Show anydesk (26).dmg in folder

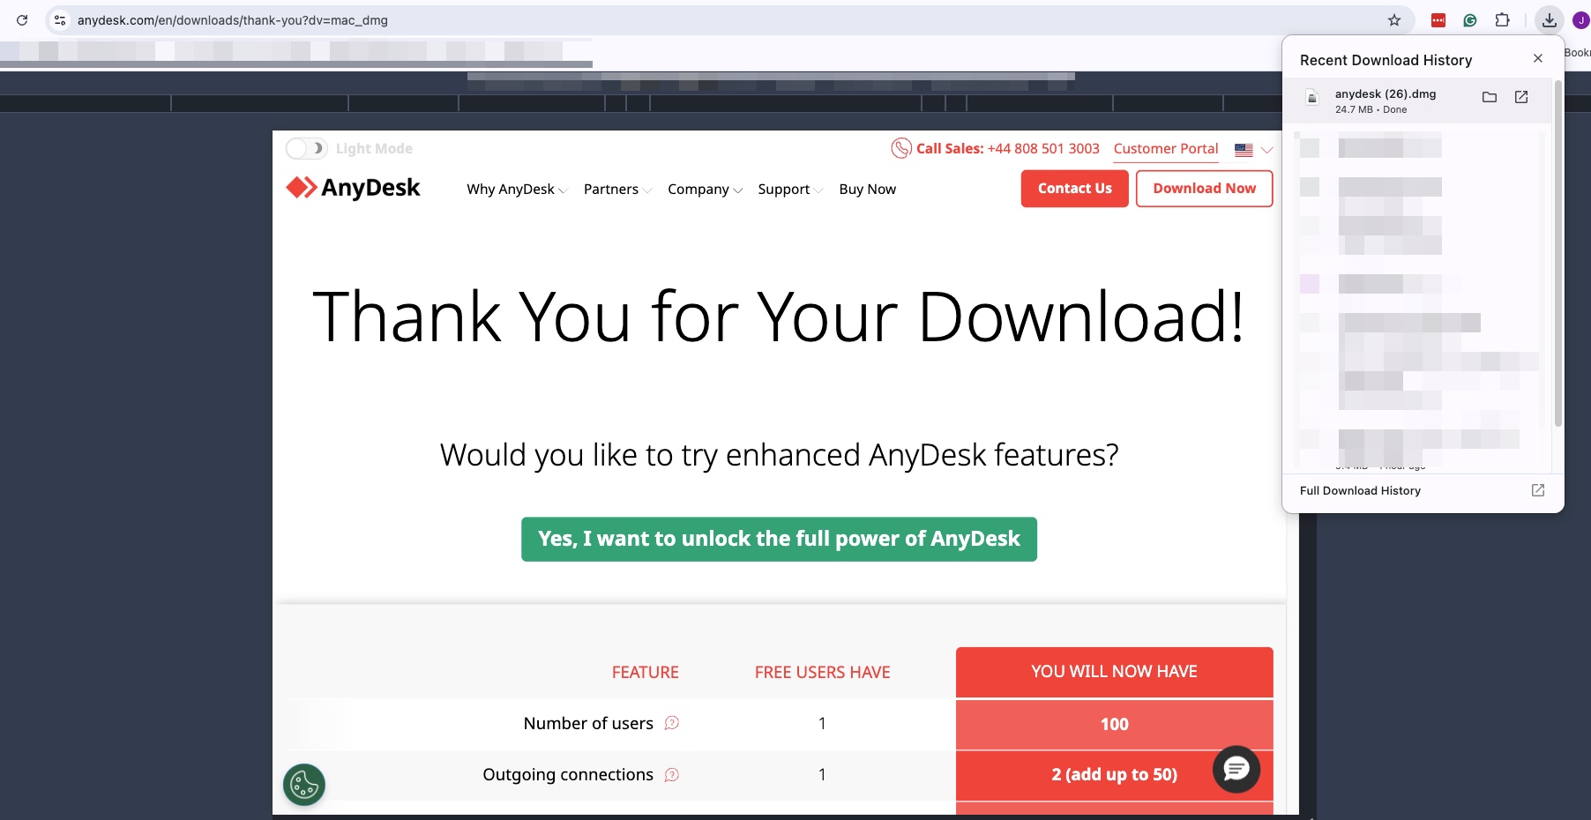pyautogui.click(x=1490, y=97)
